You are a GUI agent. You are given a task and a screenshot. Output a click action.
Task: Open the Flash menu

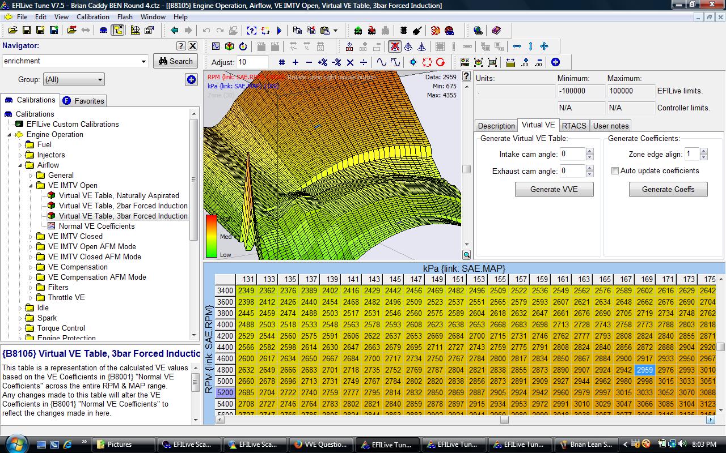125,17
